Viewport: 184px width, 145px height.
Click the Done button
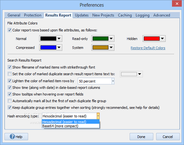coord(141,137)
